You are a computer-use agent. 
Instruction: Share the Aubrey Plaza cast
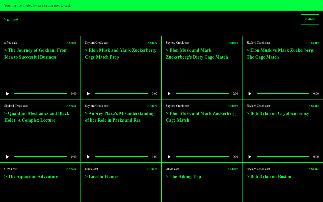pos(152,106)
